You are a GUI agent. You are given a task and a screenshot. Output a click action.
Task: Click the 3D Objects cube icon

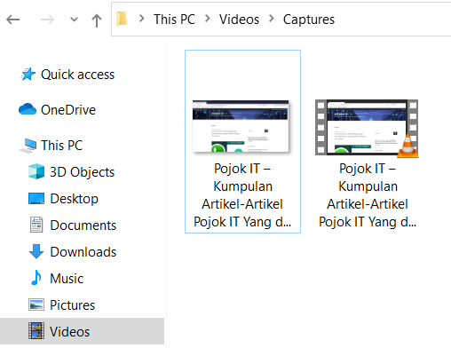[36, 171]
